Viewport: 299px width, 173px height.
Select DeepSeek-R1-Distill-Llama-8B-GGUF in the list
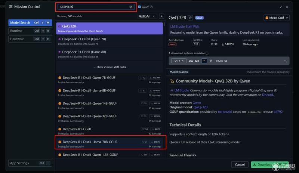point(110,93)
